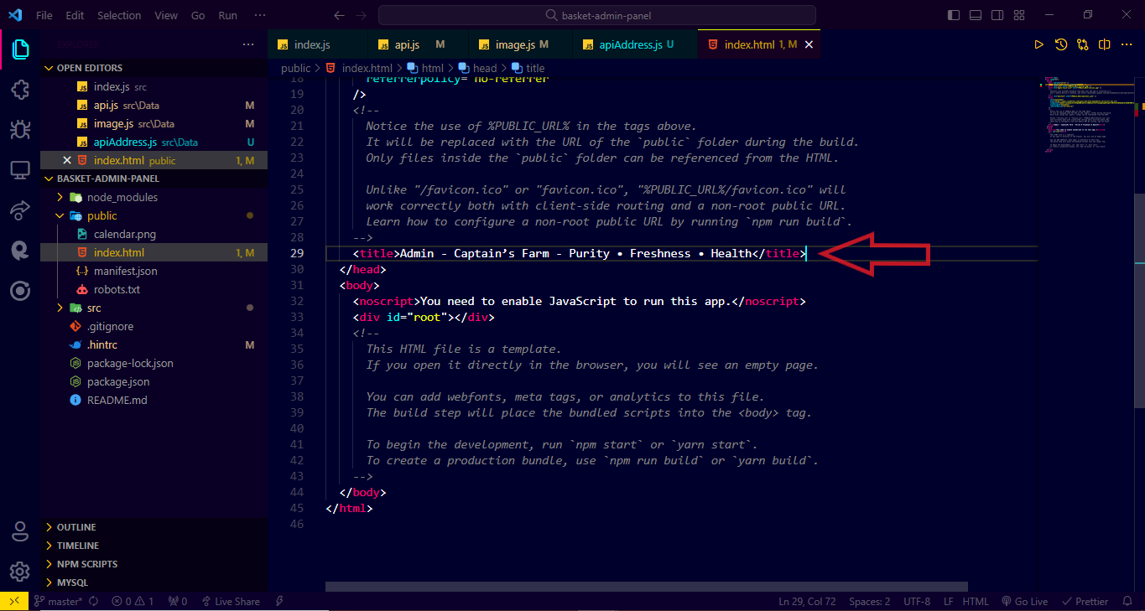Open the notifications bell in status bar
This screenshot has height=611, width=1145.
pos(1127,601)
